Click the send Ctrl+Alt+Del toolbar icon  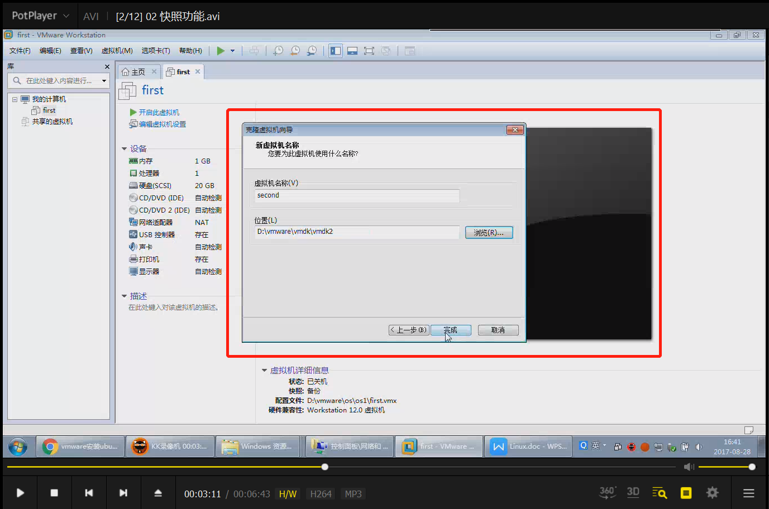click(x=254, y=51)
